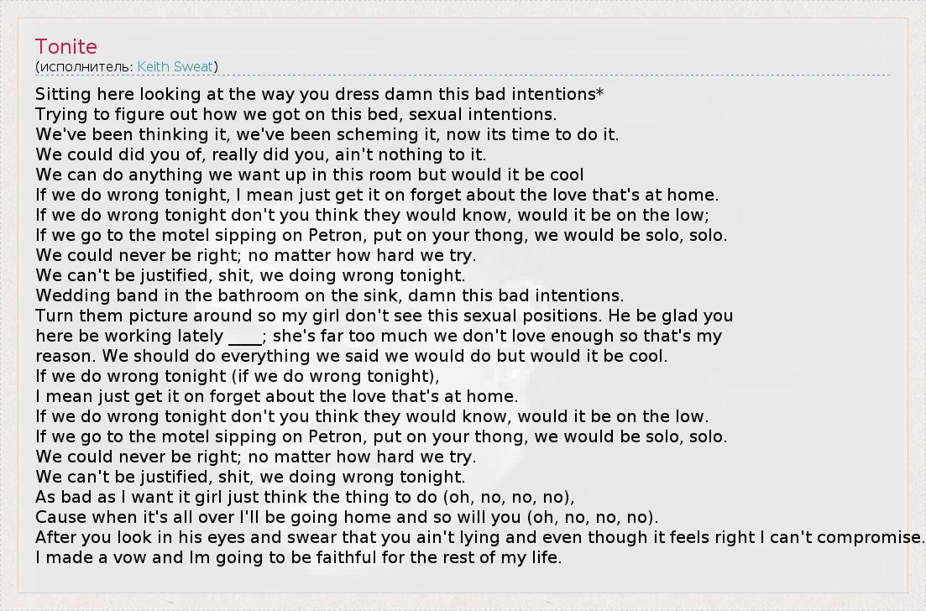Image resolution: width=926 pixels, height=611 pixels.
Task: Click the line 'We could did you of'
Action: tap(260, 154)
